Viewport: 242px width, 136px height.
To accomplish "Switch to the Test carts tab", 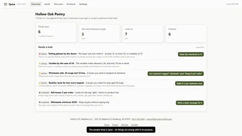I will pyautogui.click(x=58, y=4).
